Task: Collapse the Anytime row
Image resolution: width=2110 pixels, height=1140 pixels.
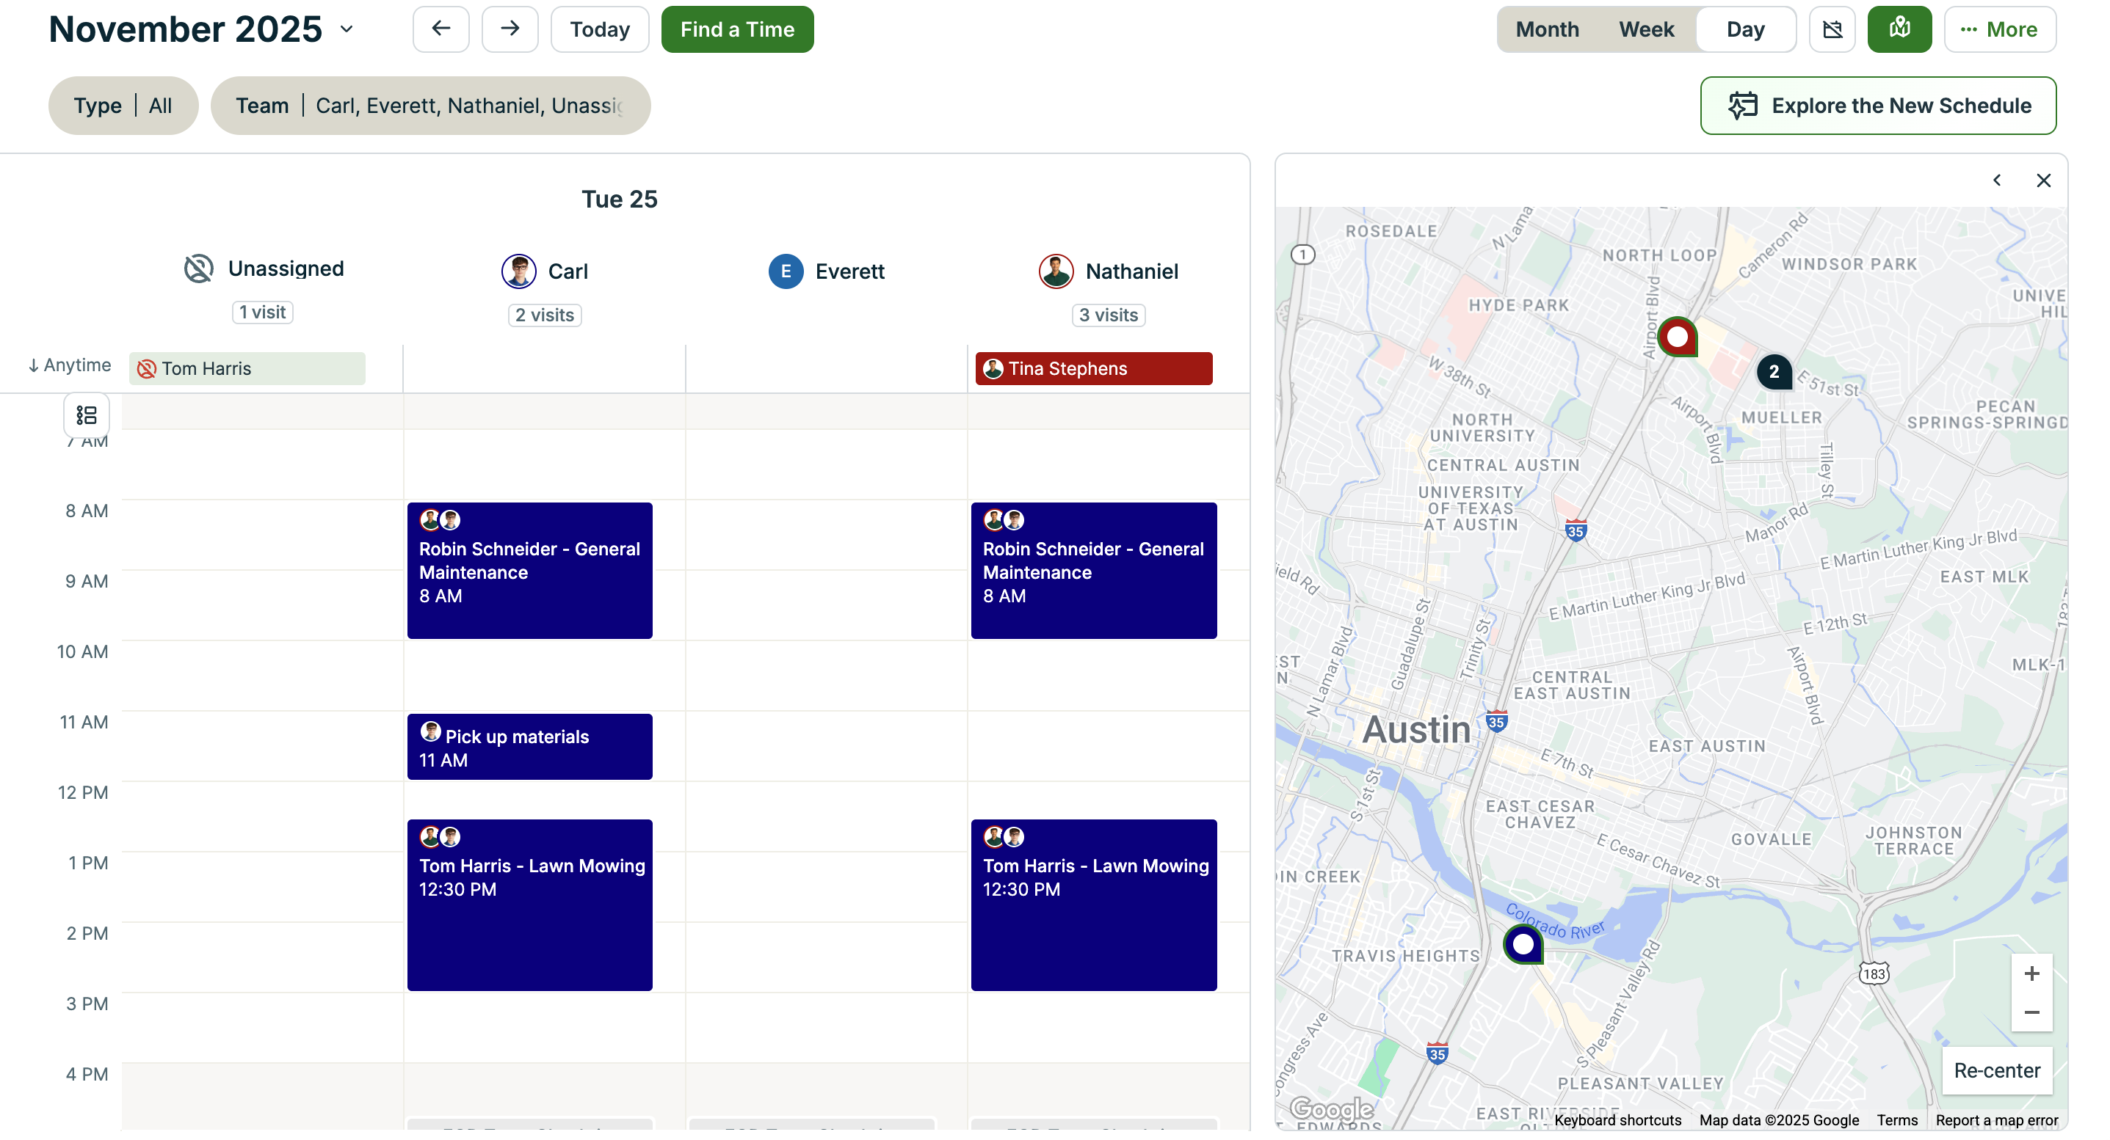Action: [69, 365]
